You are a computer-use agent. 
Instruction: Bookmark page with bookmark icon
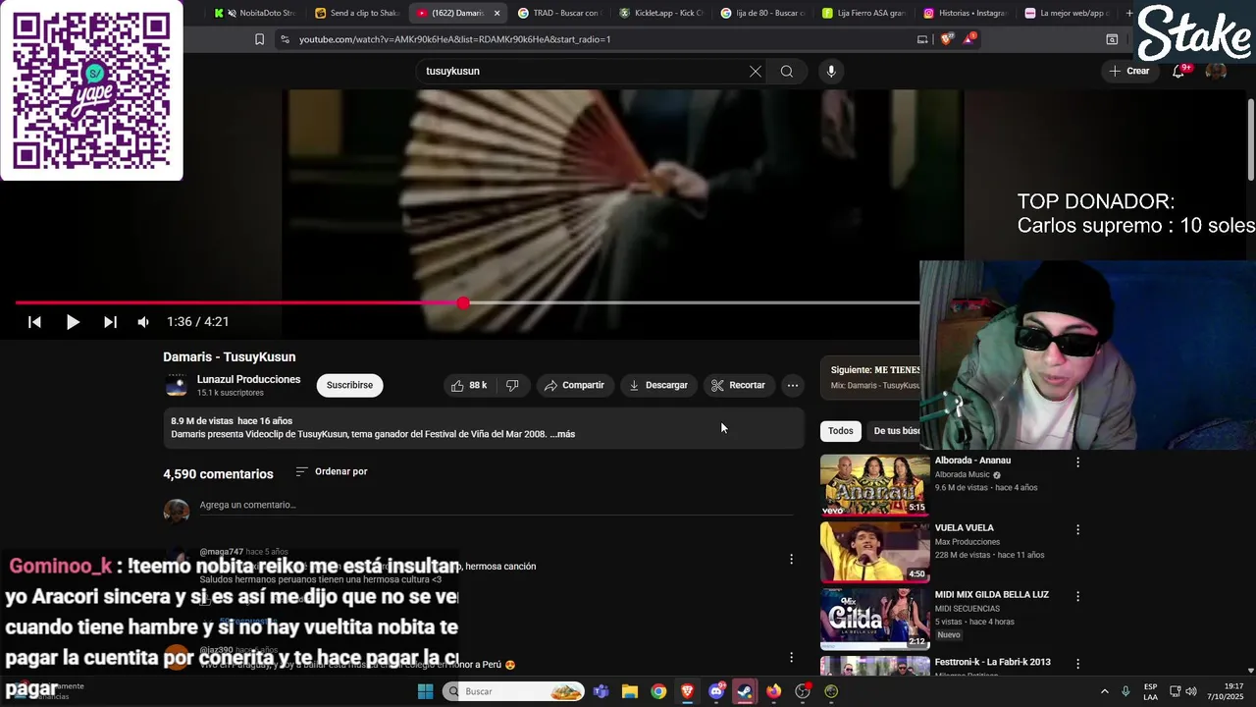coord(259,39)
